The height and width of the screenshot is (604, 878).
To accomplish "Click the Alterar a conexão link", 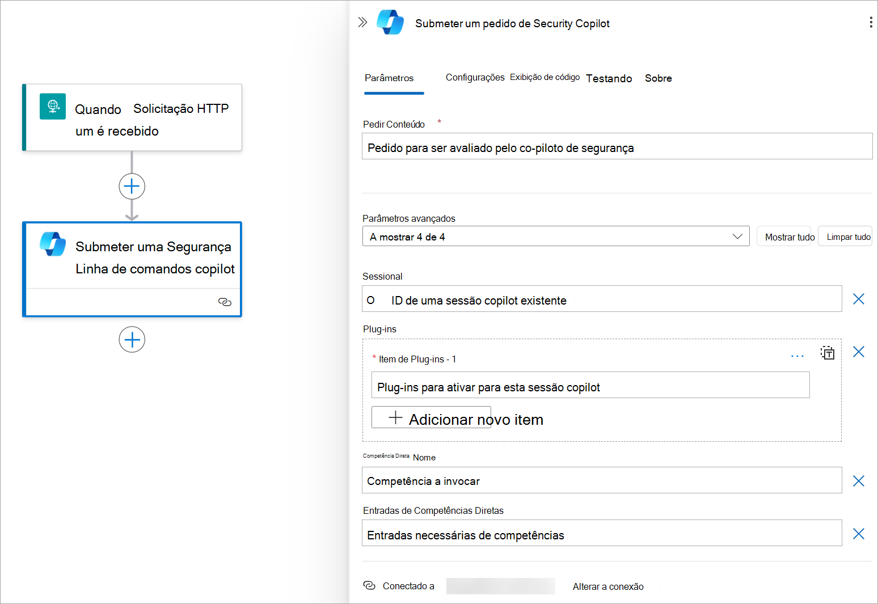I will click(608, 586).
